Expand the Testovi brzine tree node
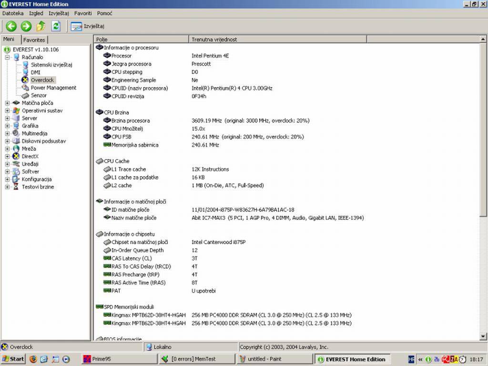This screenshot has height=366, width=488. [x=8, y=187]
